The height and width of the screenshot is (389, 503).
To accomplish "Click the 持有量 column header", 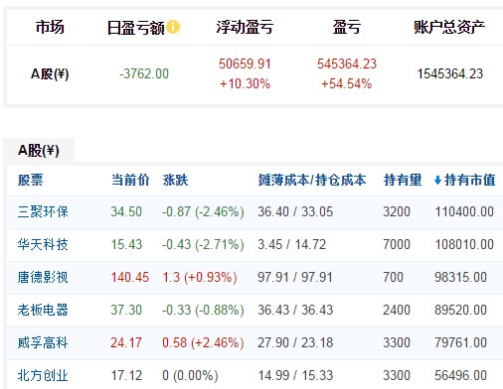I will (403, 181).
